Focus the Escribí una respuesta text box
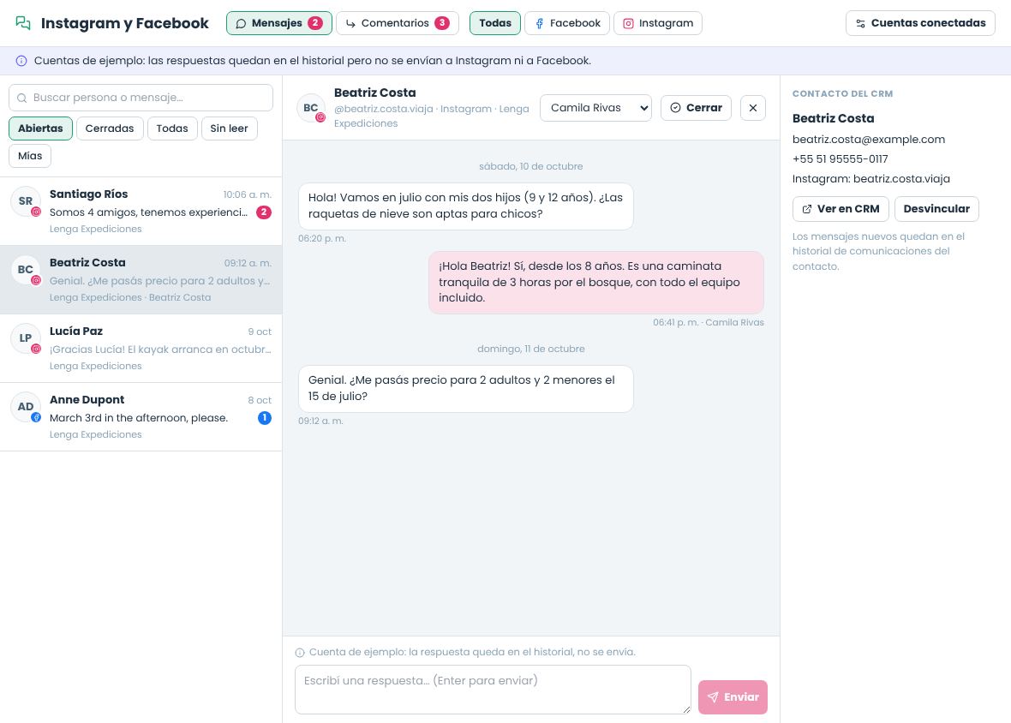This screenshot has width=1011, height=723. (x=493, y=690)
